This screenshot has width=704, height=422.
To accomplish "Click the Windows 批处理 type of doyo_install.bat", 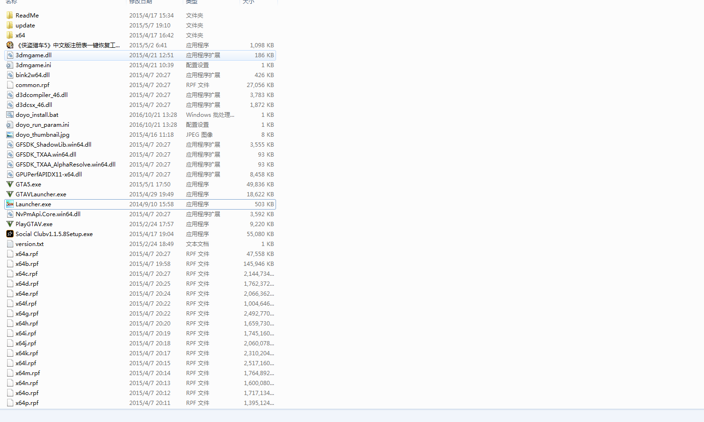I will tap(210, 114).
